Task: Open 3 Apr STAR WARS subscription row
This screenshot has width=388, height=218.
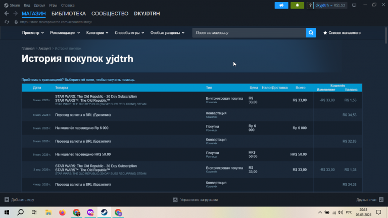Action: click(x=192, y=169)
